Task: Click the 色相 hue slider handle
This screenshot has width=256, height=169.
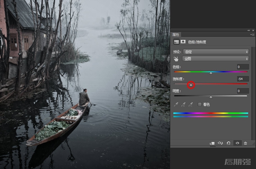Action: point(211,73)
